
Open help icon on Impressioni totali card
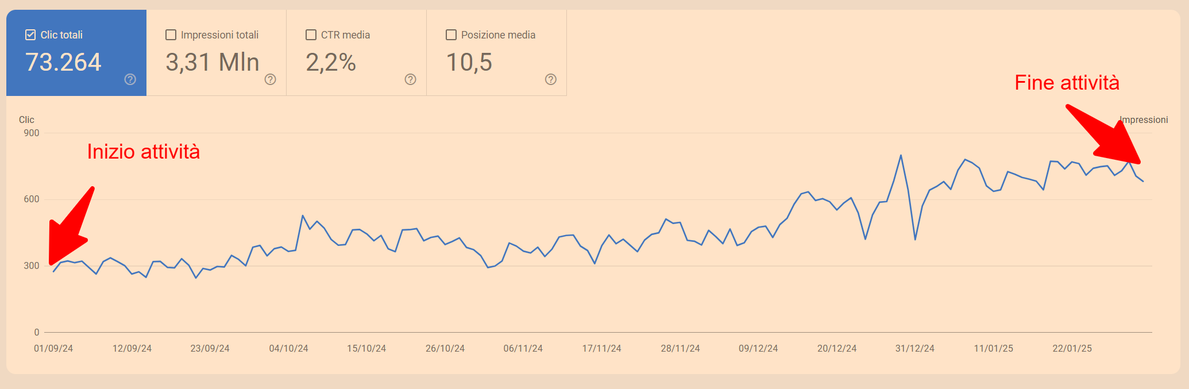(271, 79)
